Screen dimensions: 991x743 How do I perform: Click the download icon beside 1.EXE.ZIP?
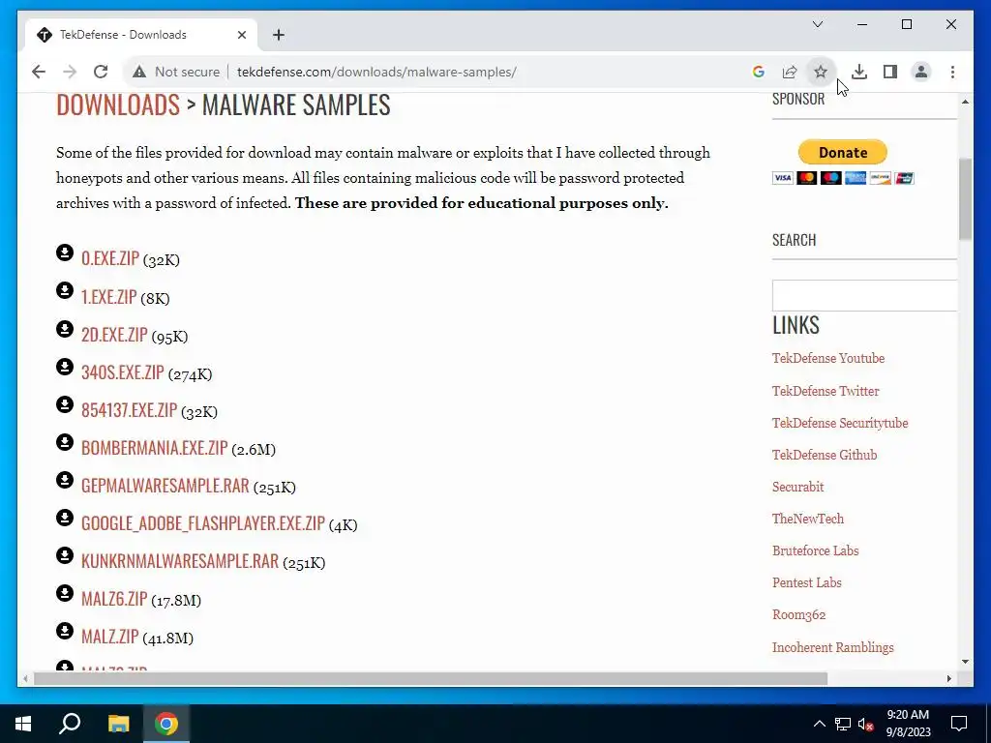[x=65, y=290]
